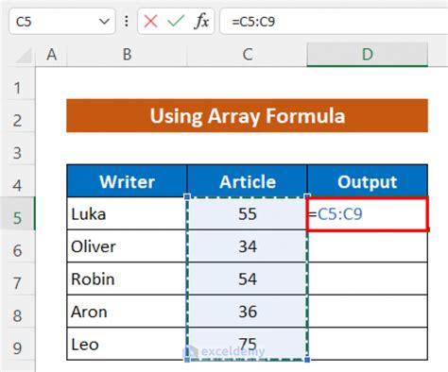Click the Article cell with value 34

[248, 246]
